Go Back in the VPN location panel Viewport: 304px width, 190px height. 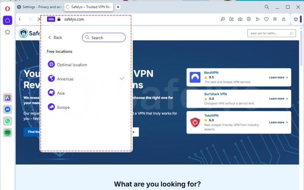coord(55,37)
